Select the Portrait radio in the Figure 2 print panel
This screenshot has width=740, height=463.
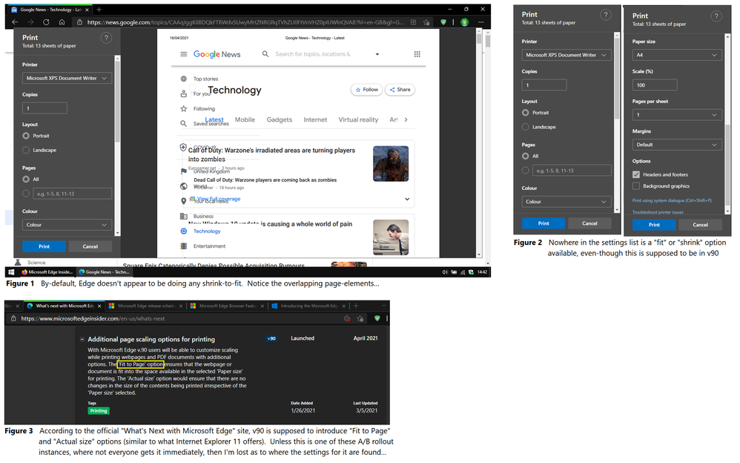pyautogui.click(x=525, y=113)
